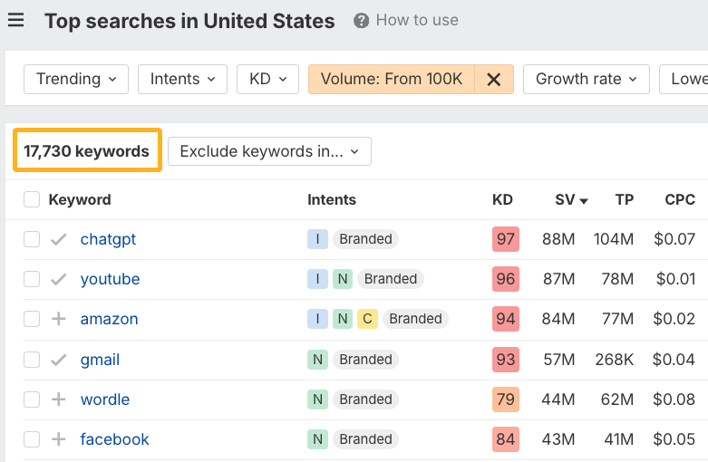Viewport: 708px width, 462px height.
Task: Click the N intent badge for youtube
Action: coord(343,279)
